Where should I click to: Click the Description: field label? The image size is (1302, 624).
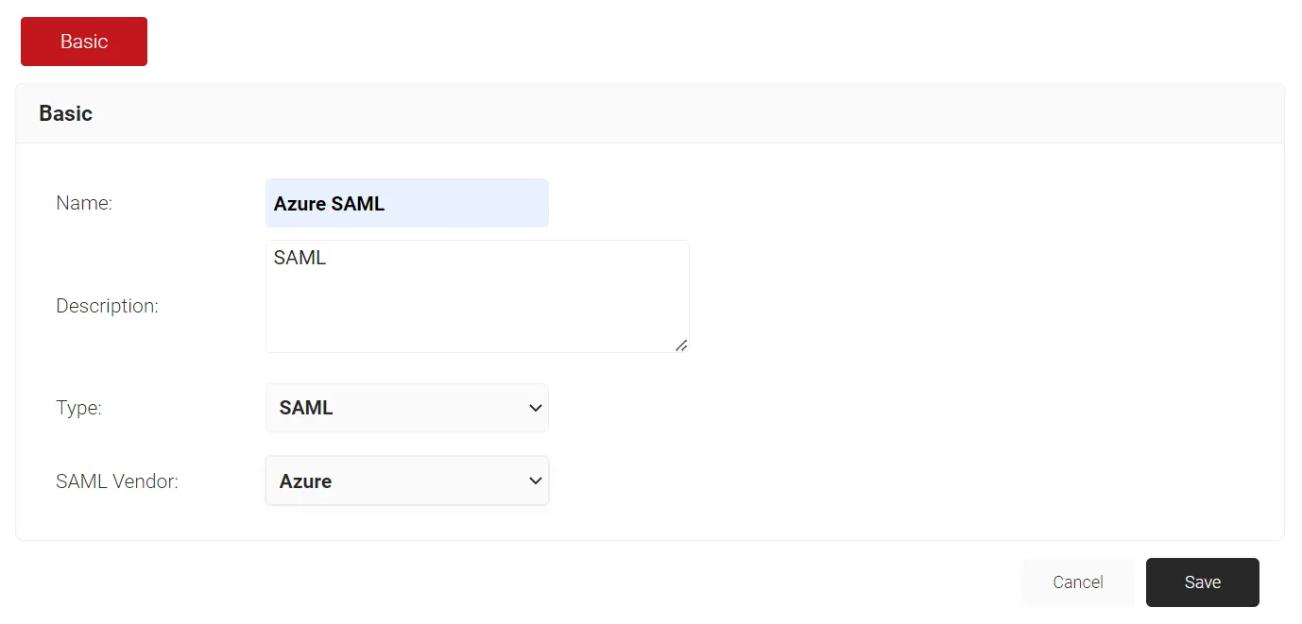[107, 306]
